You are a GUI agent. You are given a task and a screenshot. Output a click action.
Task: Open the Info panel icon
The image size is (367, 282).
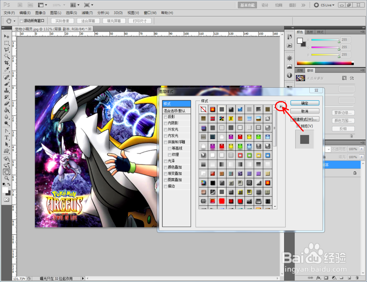[x=290, y=75]
